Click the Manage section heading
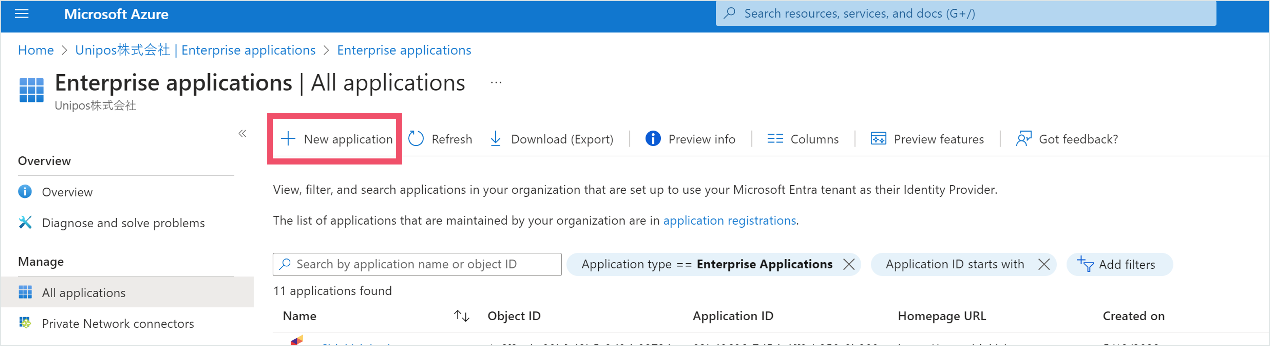 [x=41, y=261]
